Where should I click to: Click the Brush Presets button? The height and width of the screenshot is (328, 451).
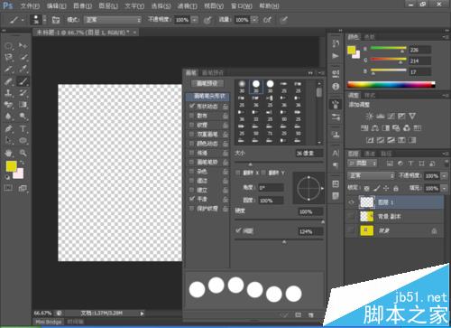pos(207,83)
